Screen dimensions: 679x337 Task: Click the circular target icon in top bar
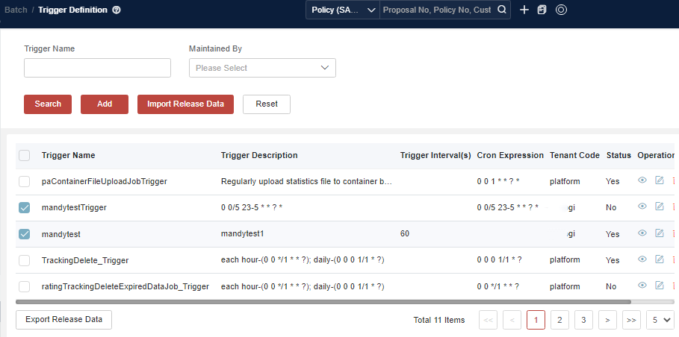(561, 10)
